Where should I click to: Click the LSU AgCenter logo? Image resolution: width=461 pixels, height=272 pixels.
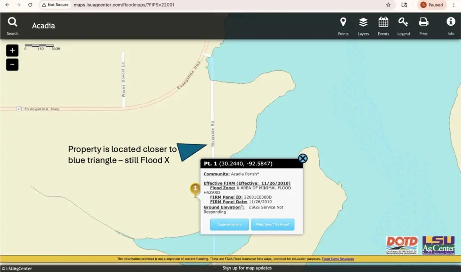coord(438,245)
